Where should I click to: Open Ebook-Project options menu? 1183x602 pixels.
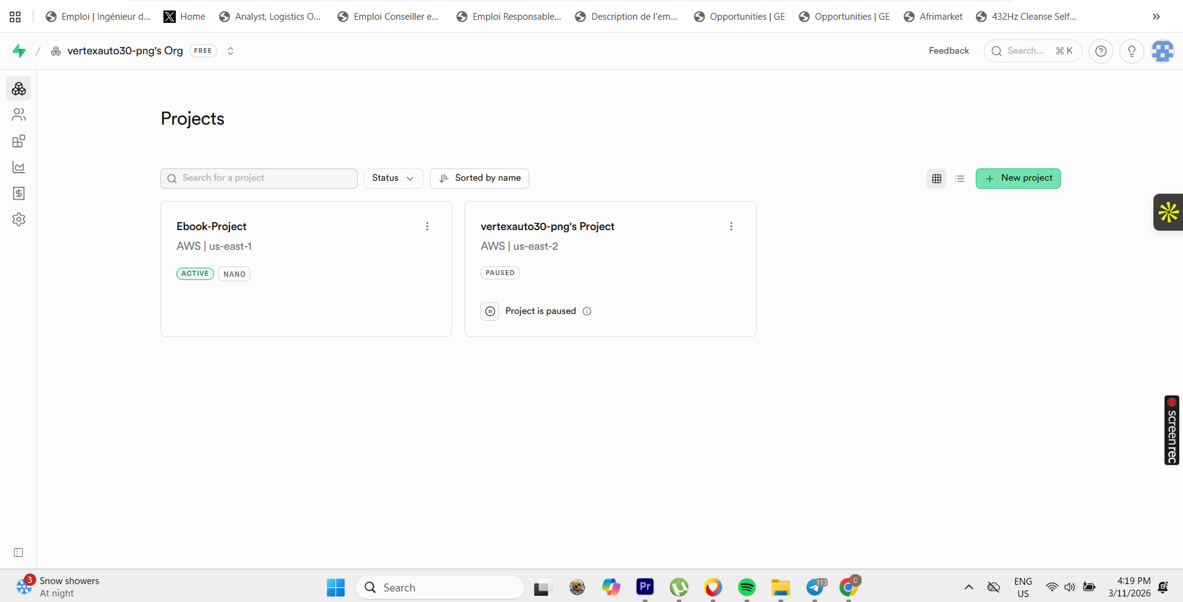(x=427, y=226)
